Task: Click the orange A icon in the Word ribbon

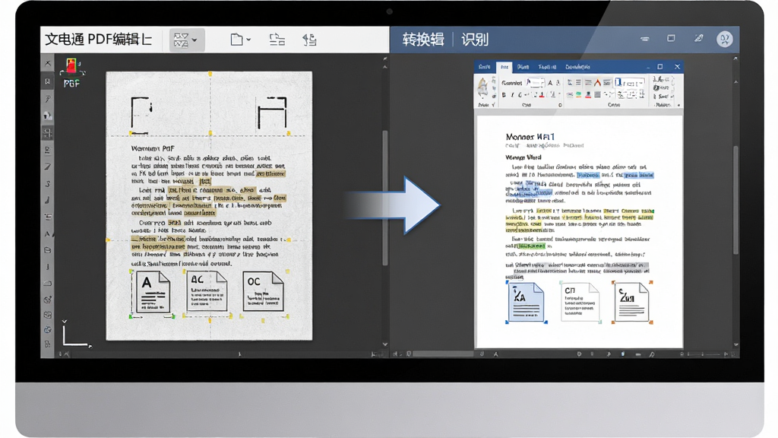Action: click(597, 83)
